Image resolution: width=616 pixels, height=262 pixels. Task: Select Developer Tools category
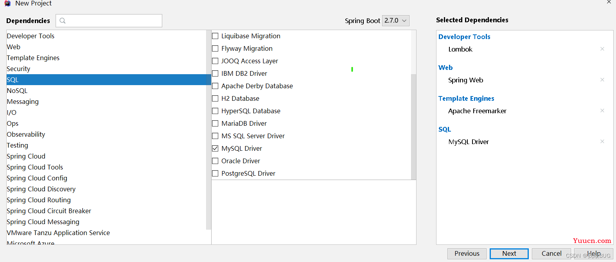[x=106, y=36]
